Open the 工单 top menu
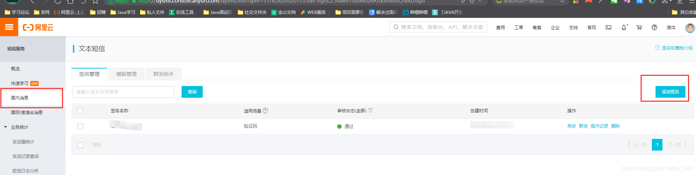This screenshot has height=175, width=696. click(519, 28)
